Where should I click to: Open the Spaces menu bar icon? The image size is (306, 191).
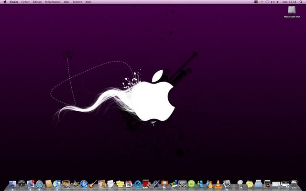click(x=256, y=2)
